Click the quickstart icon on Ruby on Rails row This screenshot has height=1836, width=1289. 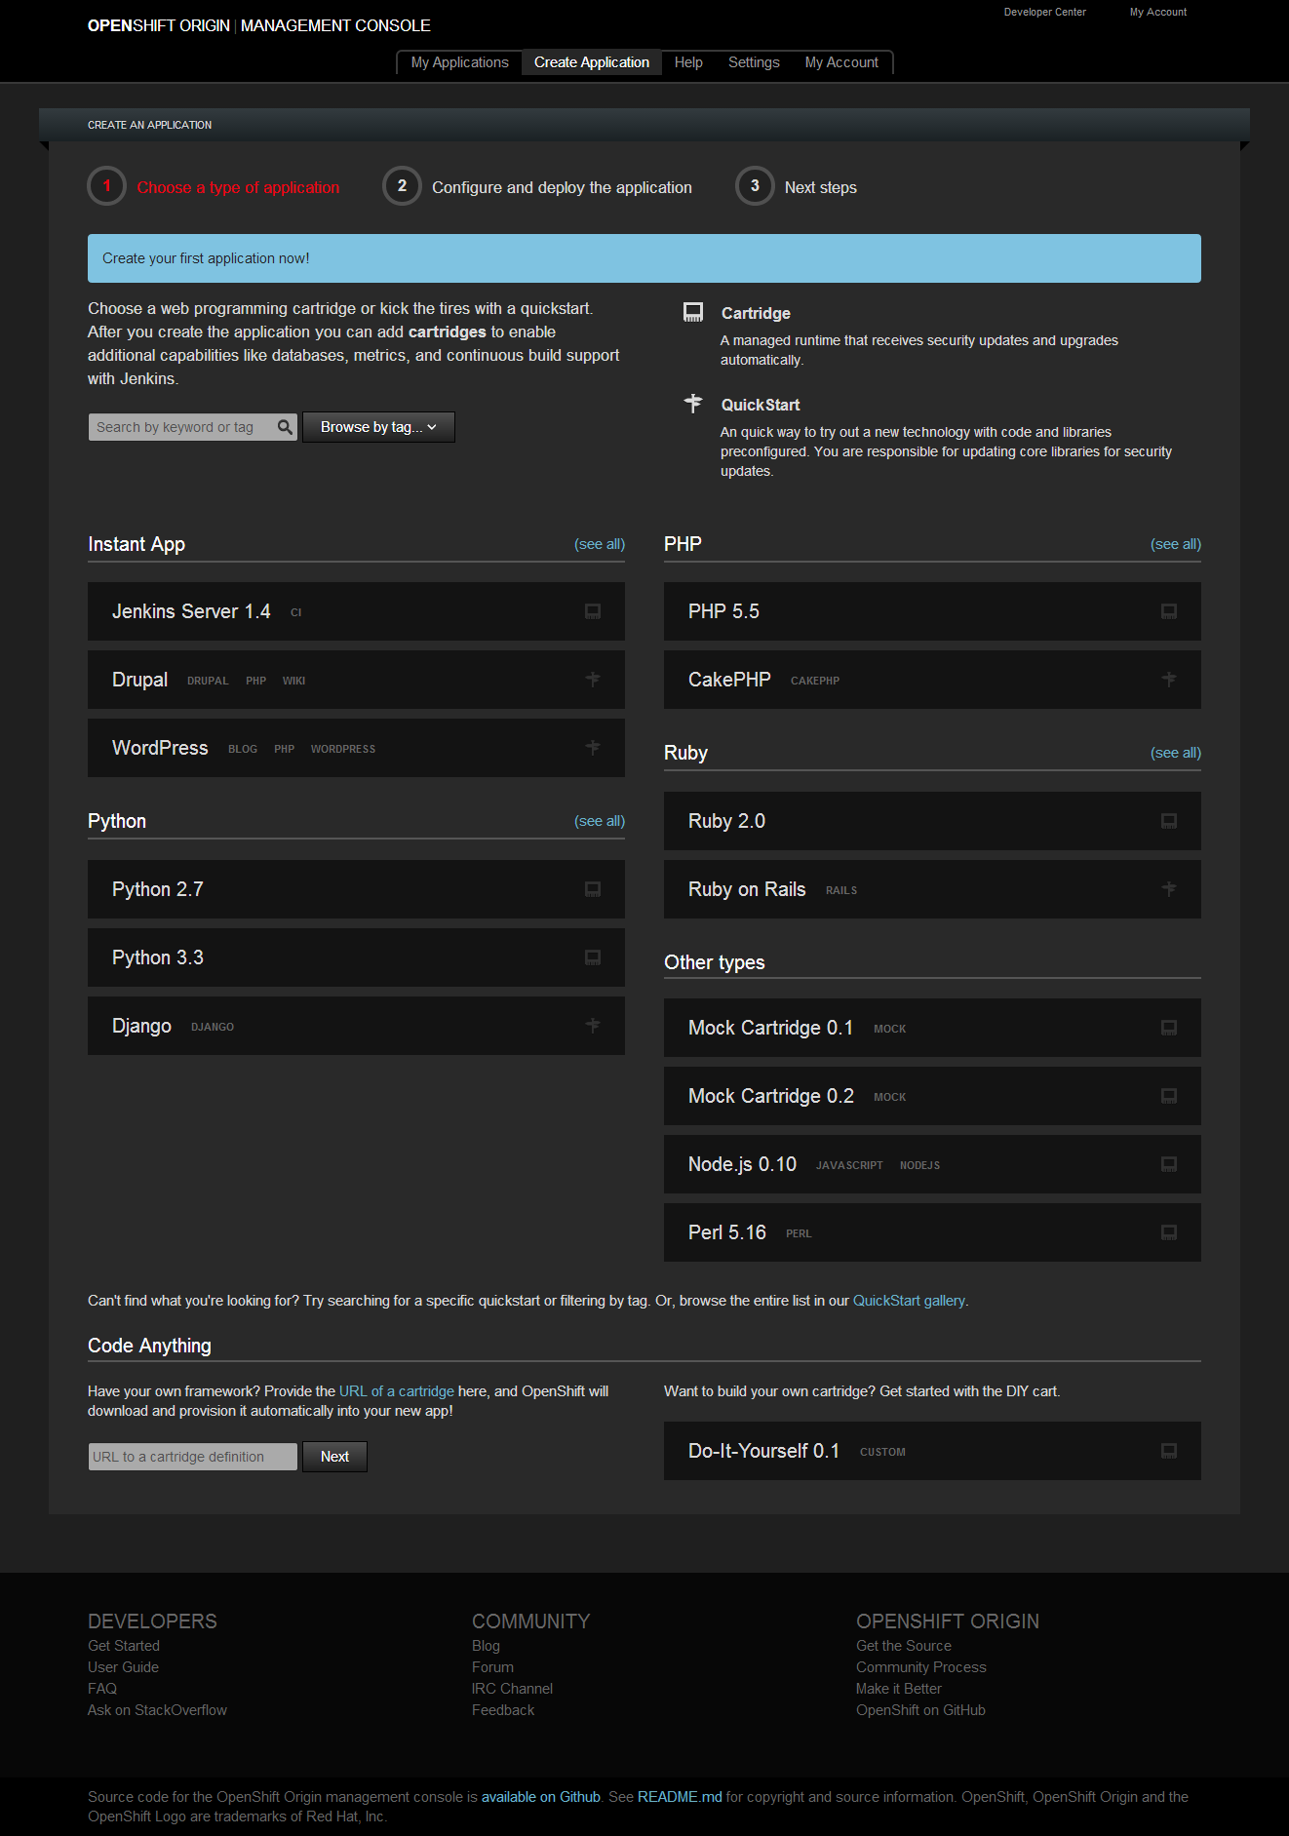[1169, 889]
